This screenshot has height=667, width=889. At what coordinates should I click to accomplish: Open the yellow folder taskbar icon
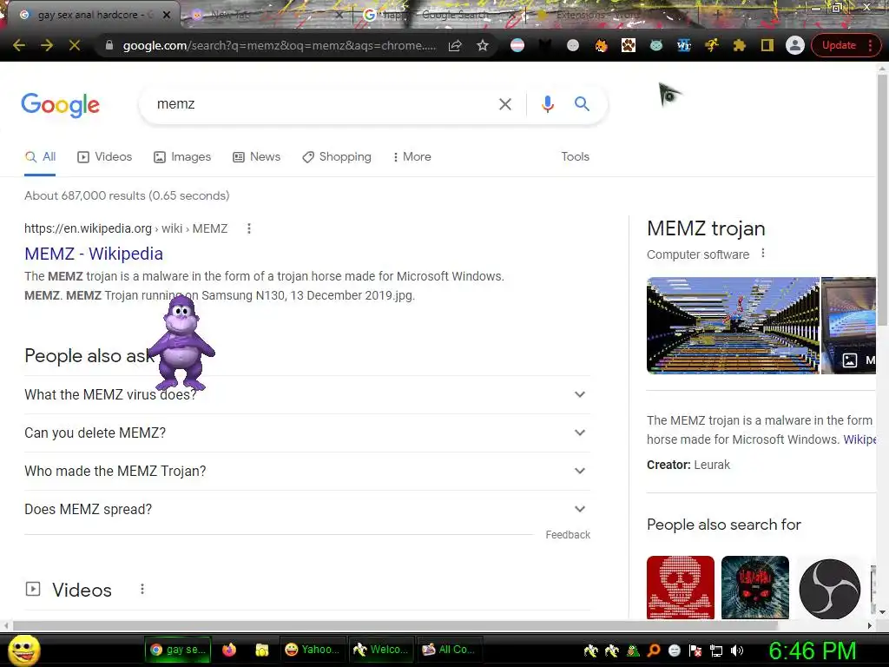[x=261, y=650]
